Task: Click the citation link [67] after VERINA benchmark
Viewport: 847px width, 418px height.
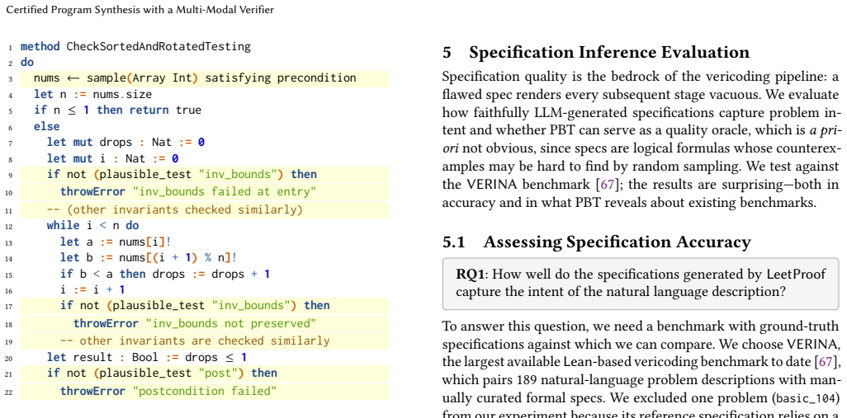Action: click(x=608, y=185)
